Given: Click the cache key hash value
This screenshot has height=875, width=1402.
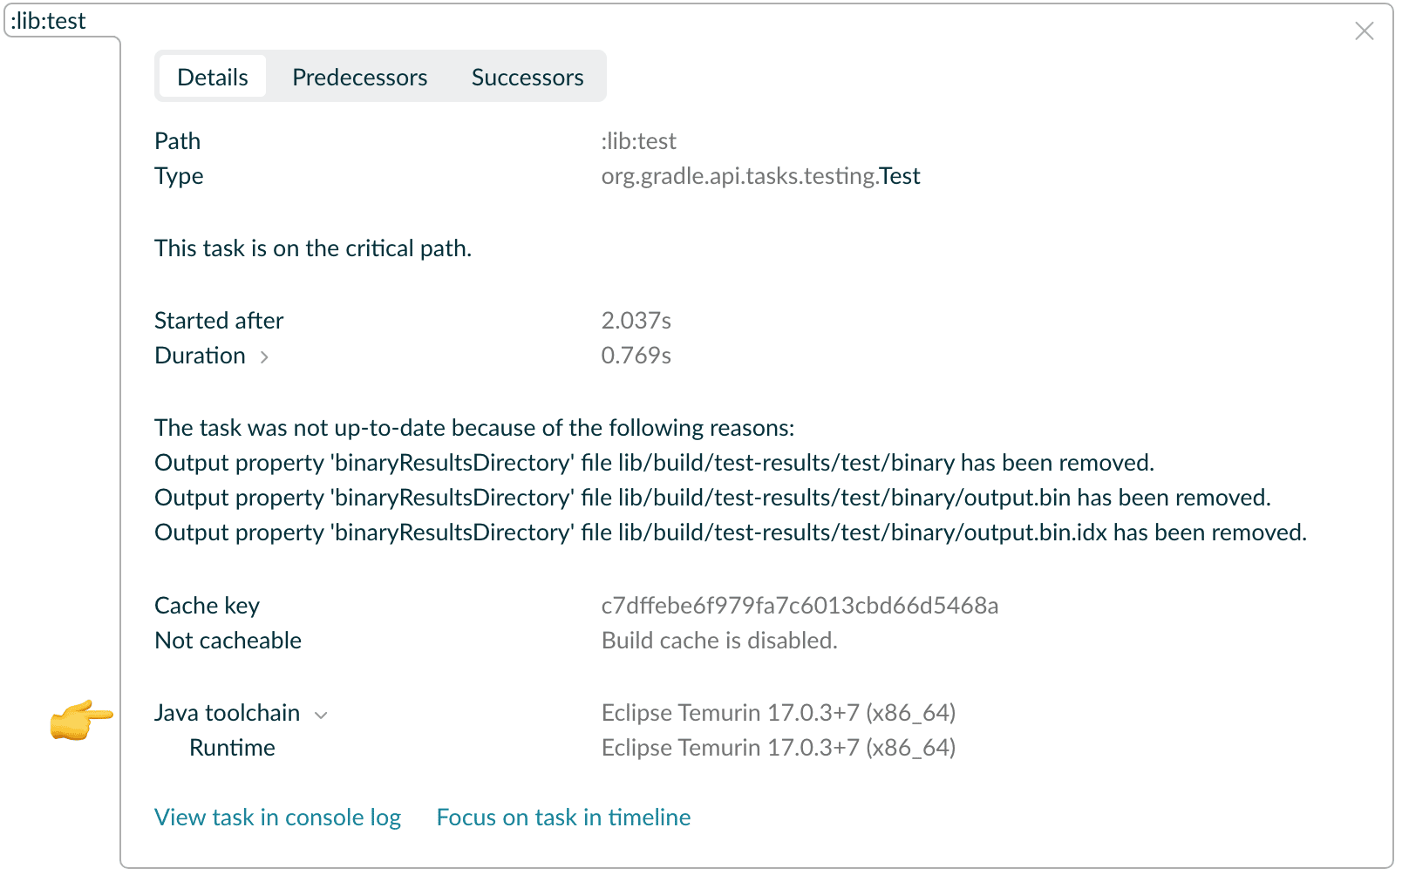Looking at the screenshot, I should (x=800, y=606).
